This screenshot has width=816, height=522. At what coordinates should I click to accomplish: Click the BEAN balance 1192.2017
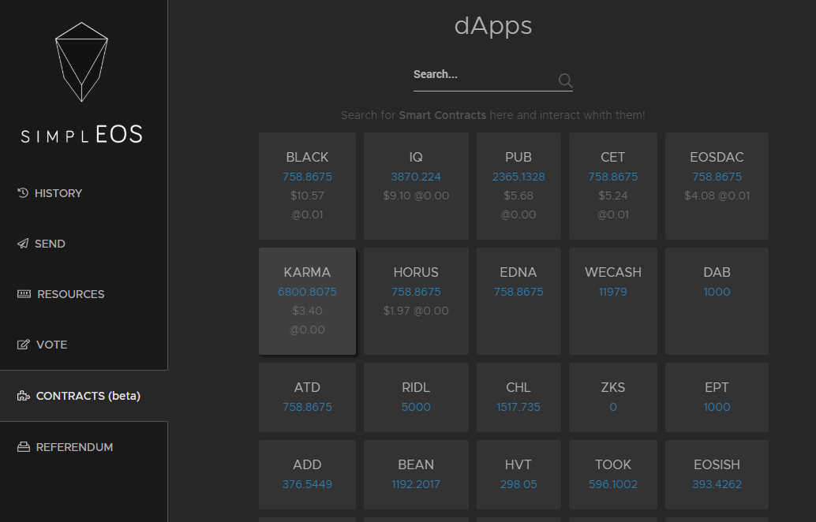click(x=416, y=484)
